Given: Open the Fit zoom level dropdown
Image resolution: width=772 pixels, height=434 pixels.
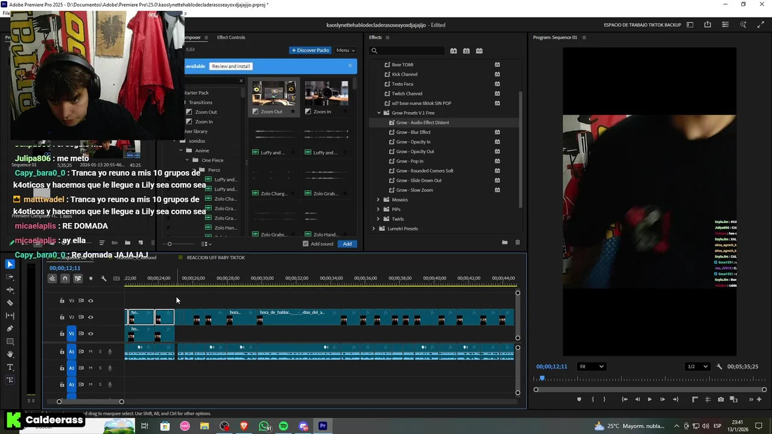Looking at the screenshot, I should click(x=591, y=366).
